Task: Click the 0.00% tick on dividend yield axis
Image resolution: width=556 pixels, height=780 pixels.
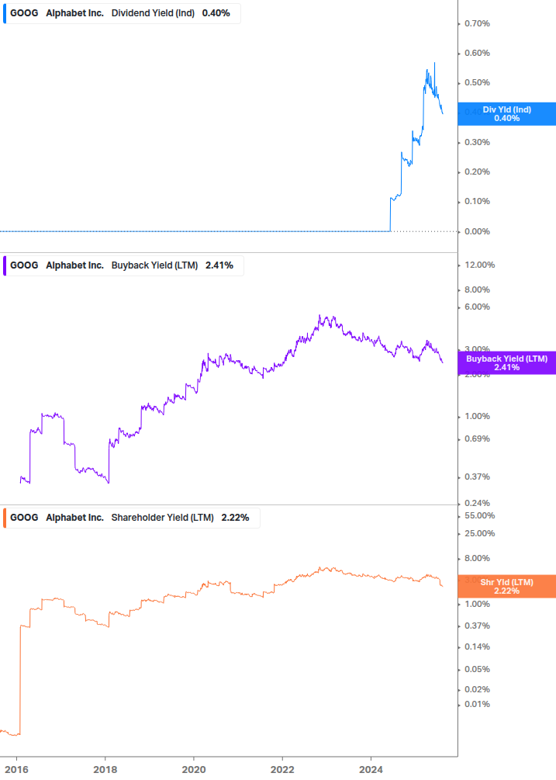Action: click(477, 231)
